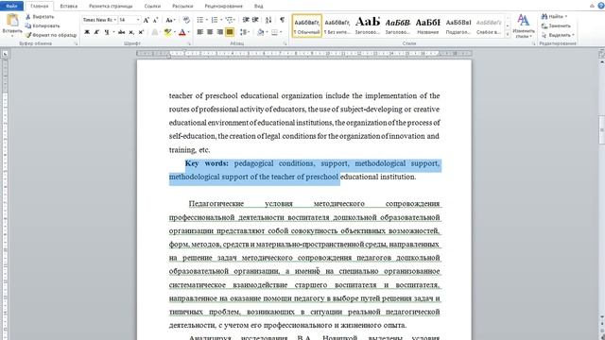Apply the Слабое выделение style
The height and width of the screenshot is (340, 605).
pos(489,25)
